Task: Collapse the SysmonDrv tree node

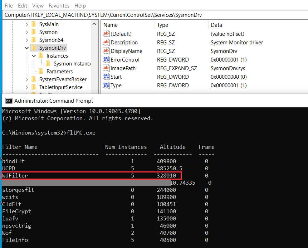Action: (27, 48)
